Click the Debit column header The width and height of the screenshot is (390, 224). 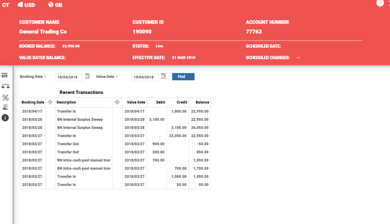(160, 102)
